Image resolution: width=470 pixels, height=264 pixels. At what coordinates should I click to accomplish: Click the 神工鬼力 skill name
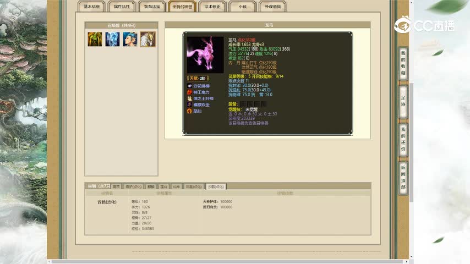201,92
